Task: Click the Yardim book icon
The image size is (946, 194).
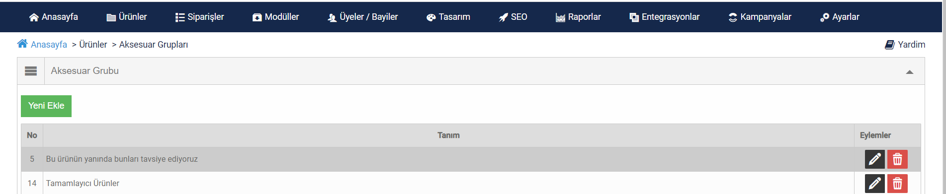Action: [890, 45]
